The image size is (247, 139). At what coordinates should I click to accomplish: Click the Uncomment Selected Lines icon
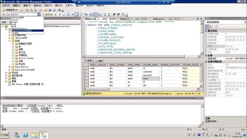[109, 15]
